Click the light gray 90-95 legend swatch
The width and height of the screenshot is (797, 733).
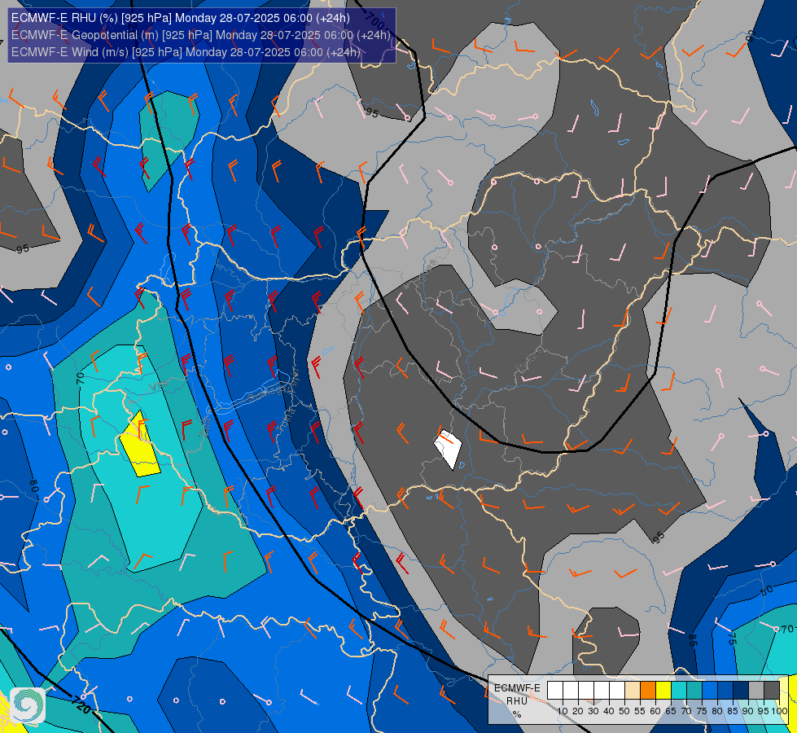pos(756,691)
